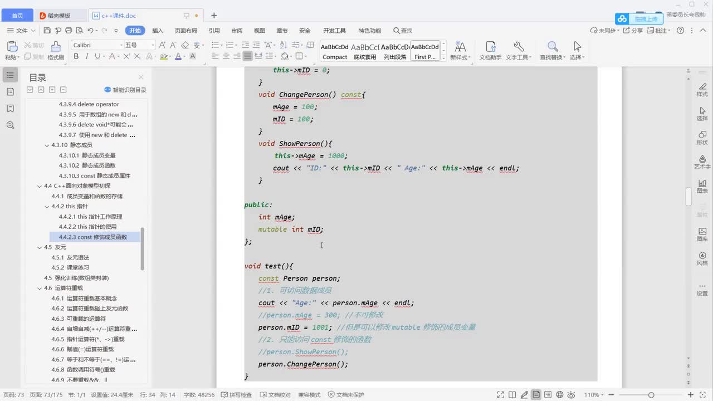Switch to the 视图 ribbon tab
Screen dimensions: 713x401
point(260,31)
